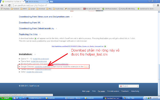
Task: Go to Main page footer link
Action: click(x=86, y=91)
